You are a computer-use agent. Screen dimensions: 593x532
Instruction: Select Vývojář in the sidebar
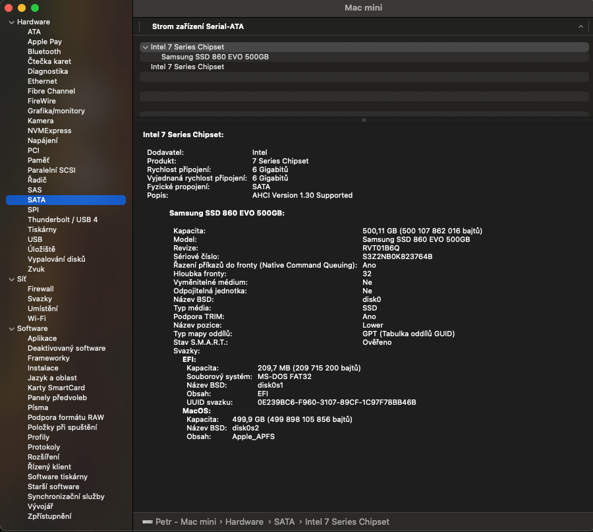tap(40, 506)
